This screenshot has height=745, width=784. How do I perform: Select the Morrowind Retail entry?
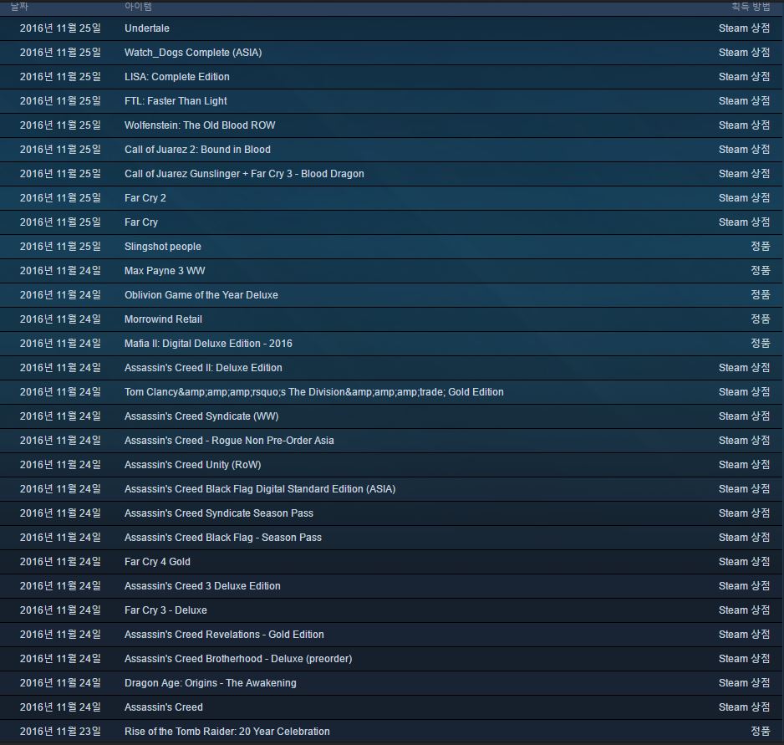coord(164,319)
